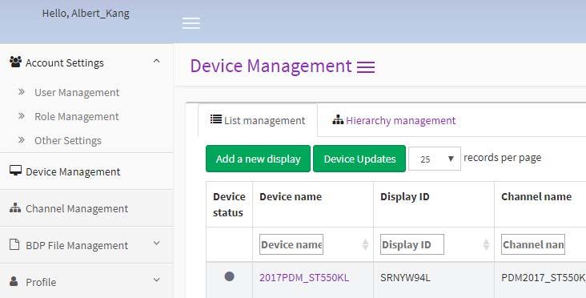This screenshot has width=586, height=298.
Task: Click the BDP File Management document icon
Action: (x=14, y=244)
